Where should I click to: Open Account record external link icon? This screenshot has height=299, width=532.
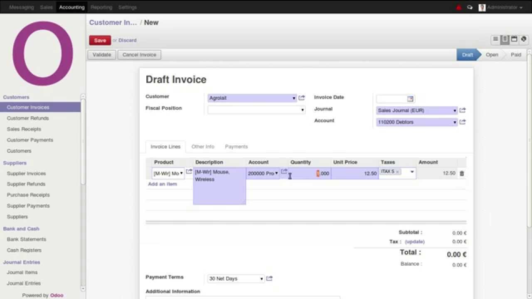click(x=463, y=122)
